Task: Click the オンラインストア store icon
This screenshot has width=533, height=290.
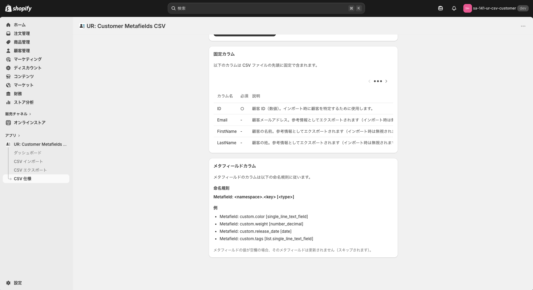Action: (8, 123)
